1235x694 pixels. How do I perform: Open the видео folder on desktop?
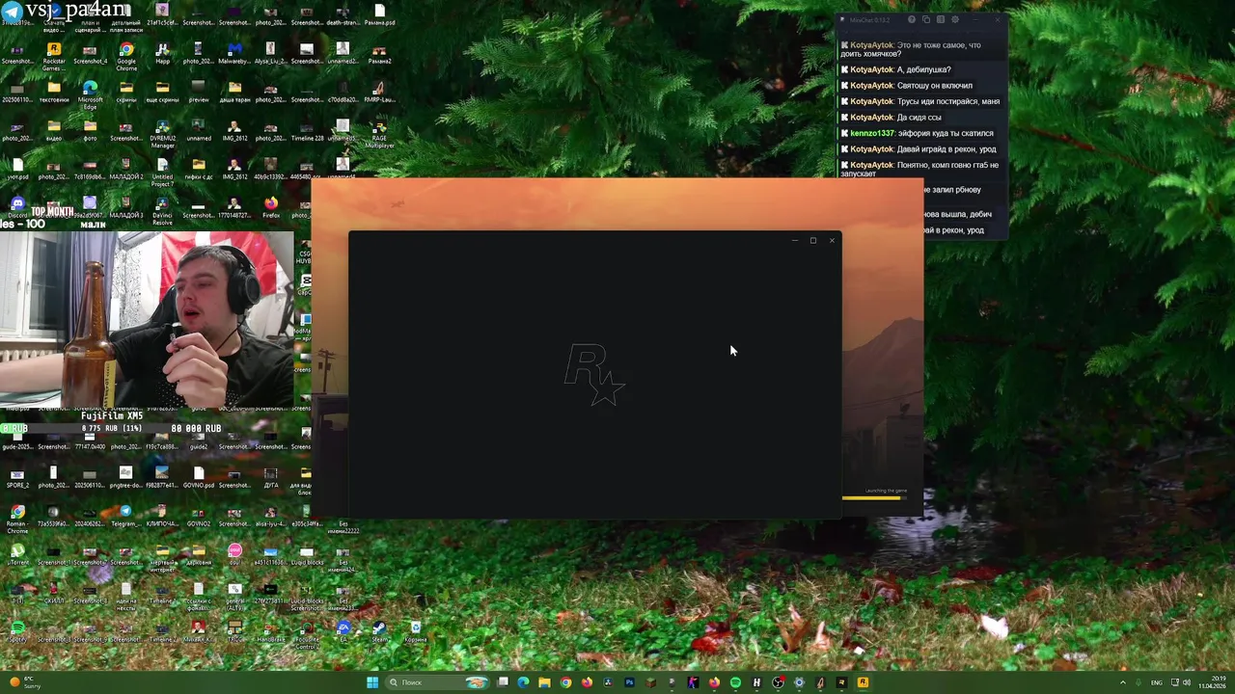pyautogui.click(x=53, y=131)
